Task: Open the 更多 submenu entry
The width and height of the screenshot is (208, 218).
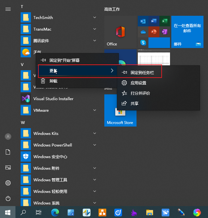Action: pos(77,71)
